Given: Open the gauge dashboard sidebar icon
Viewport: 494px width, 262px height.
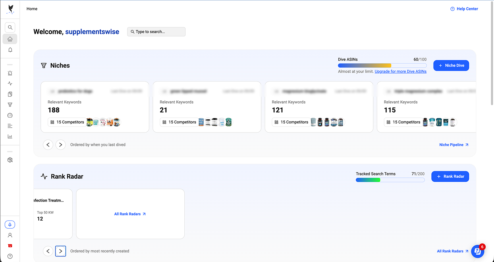Looking at the screenshot, I should (x=10, y=115).
